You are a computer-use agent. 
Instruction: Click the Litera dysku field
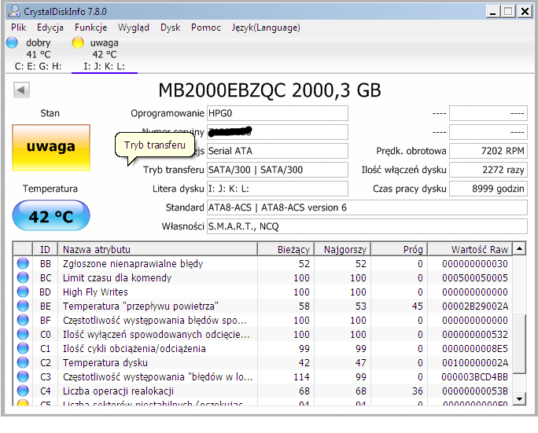pyautogui.click(x=277, y=189)
